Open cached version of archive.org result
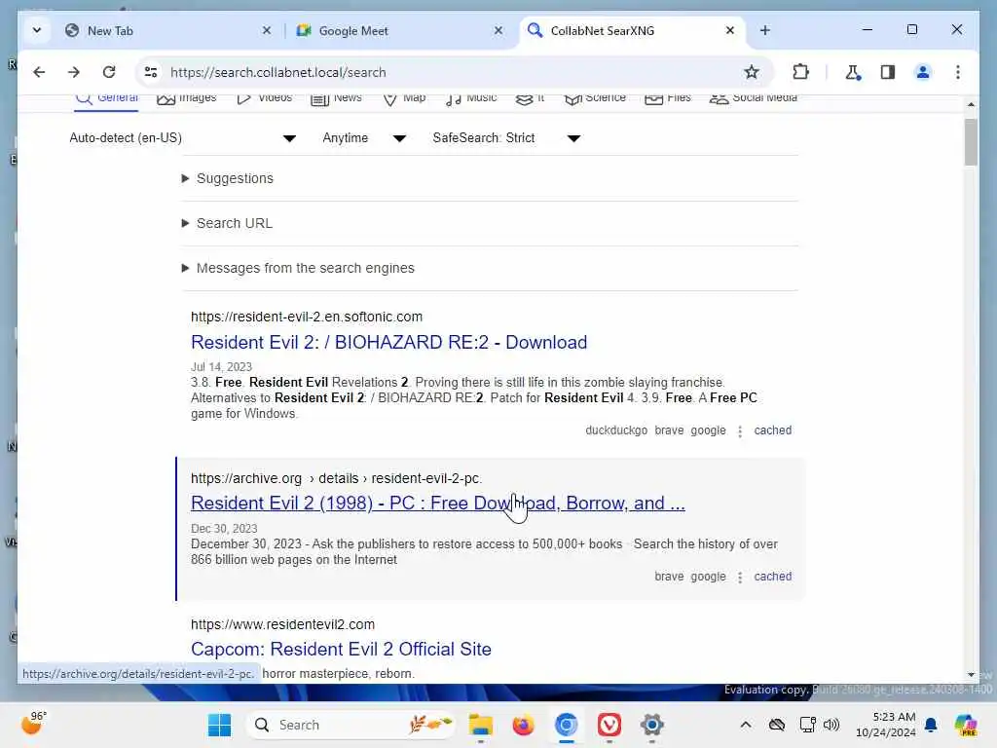This screenshot has width=997, height=748. pyautogui.click(x=772, y=577)
